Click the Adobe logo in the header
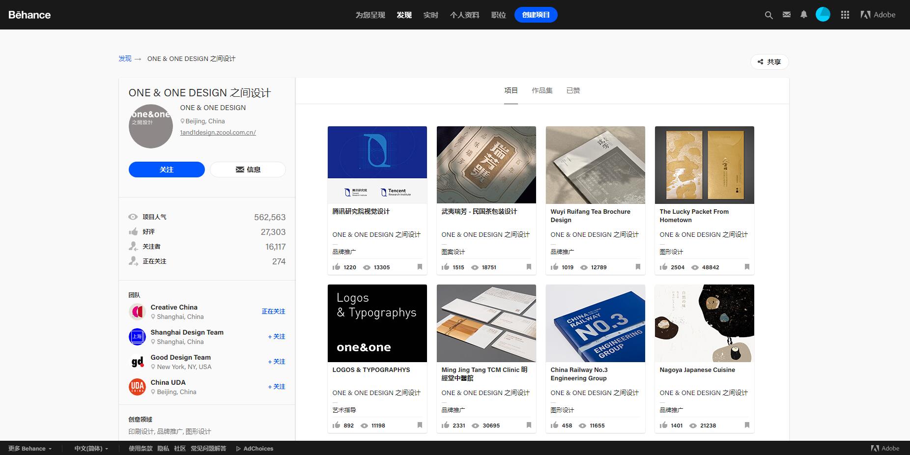 pyautogui.click(x=878, y=15)
